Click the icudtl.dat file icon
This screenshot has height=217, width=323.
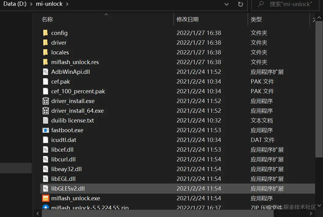[45, 140]
